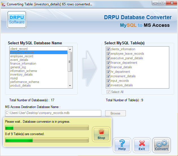Click the Browse button
Image resolution: width=178 pixels, height=156 pixels.
pyautogui.click(x=115, y=113)
